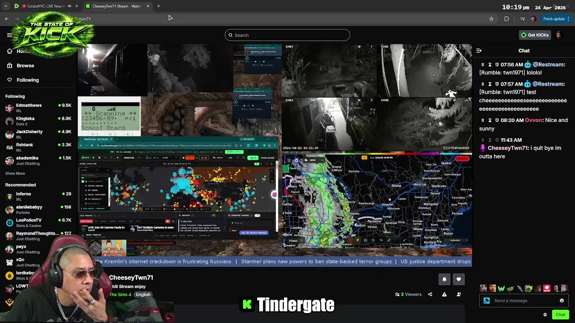Click the share stream icon
This screenshot has width=575, height=323.
pyautogui.click(x=430, y=294)
